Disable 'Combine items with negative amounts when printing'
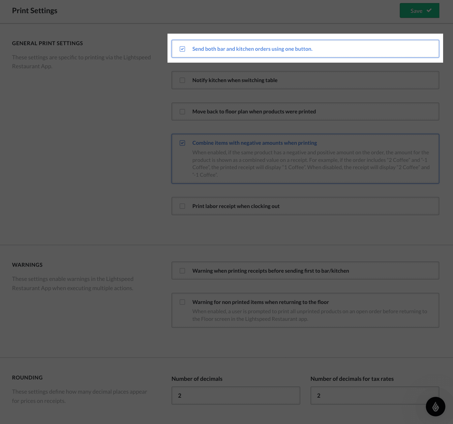453x424 pixels. click(x=182, y=143)
